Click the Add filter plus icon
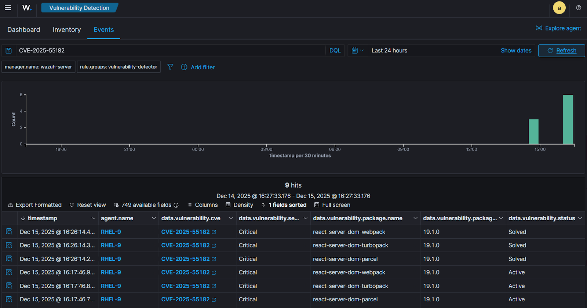This screenshot has height=308, width=587. click(184, 67)
